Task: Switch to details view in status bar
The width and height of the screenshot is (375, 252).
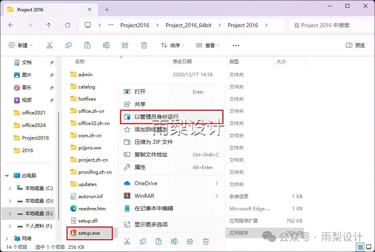Action: [x=360, y=247]
